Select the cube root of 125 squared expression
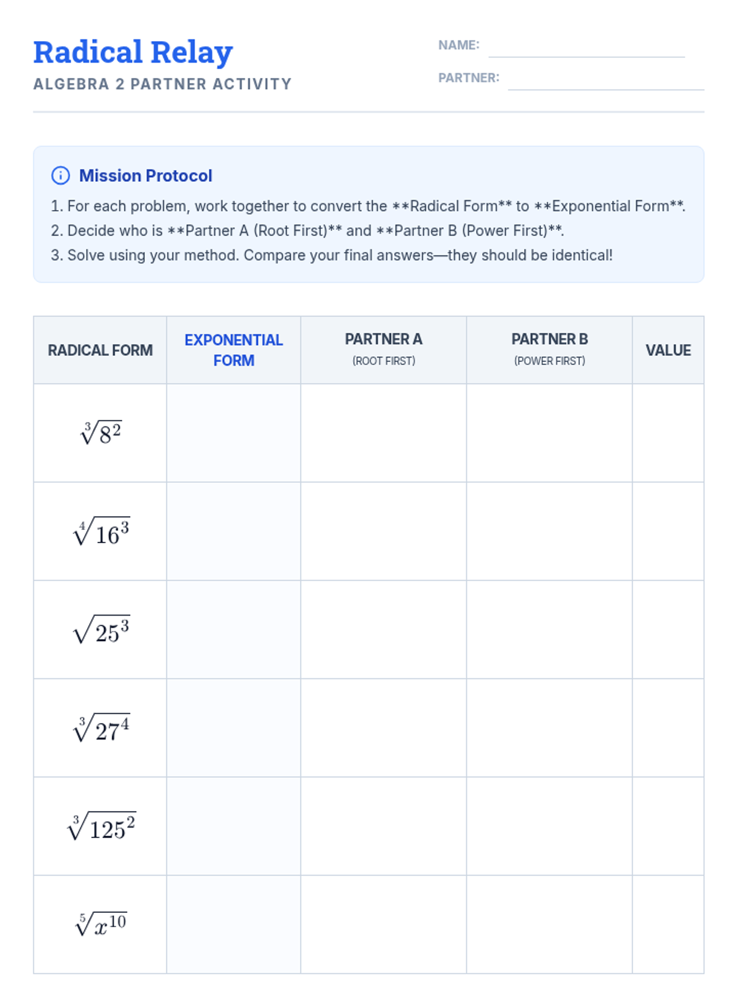 (101, 827)
